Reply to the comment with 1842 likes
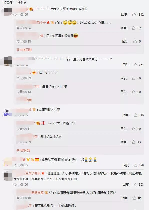The image size is (149, 210). click(124, 15)
